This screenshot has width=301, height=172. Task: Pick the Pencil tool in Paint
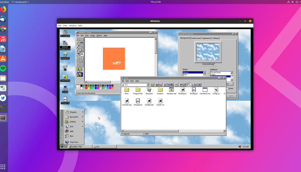pyautogui.click(x=78, y=50)
